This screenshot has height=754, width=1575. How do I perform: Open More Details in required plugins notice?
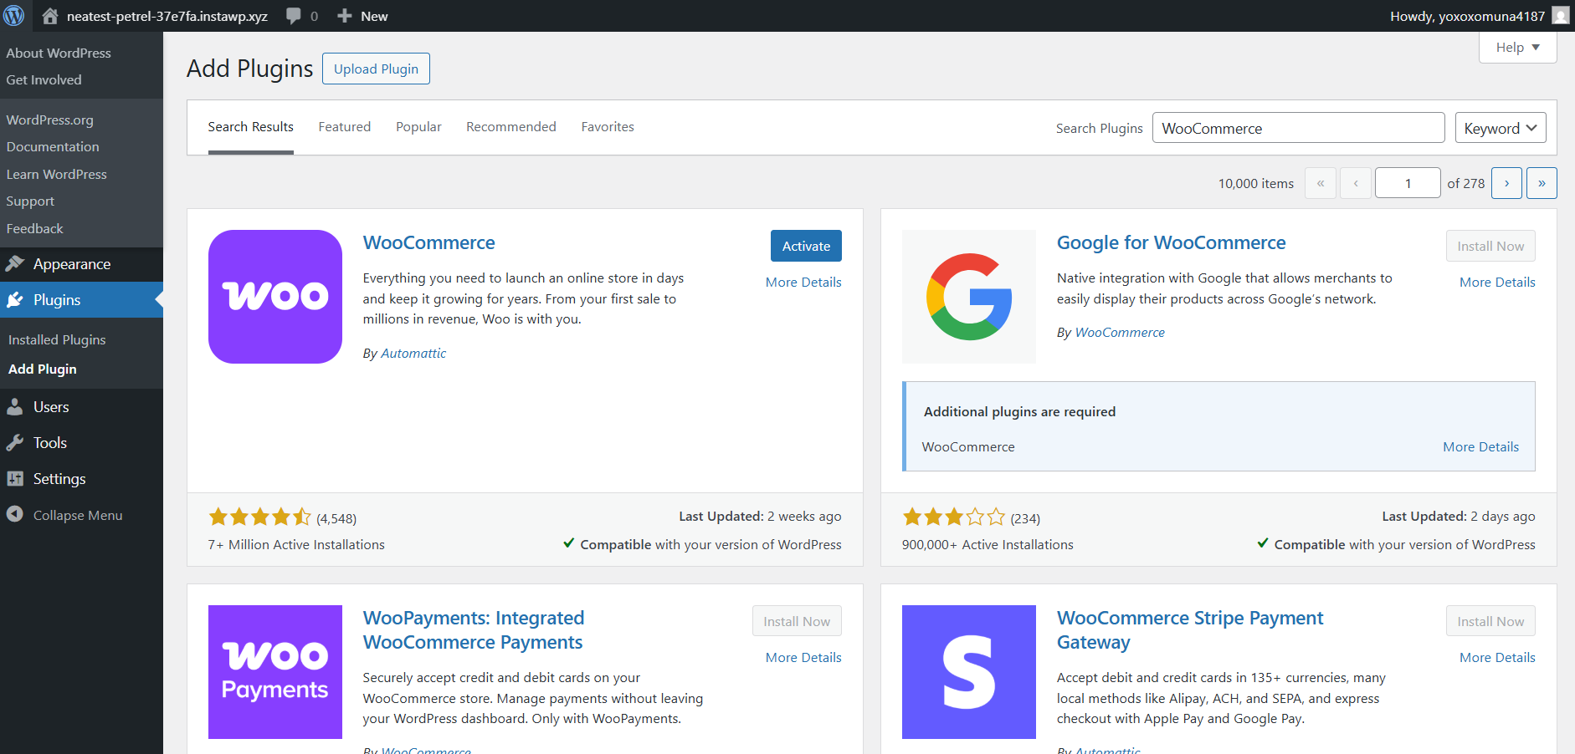coord(1480,447)
